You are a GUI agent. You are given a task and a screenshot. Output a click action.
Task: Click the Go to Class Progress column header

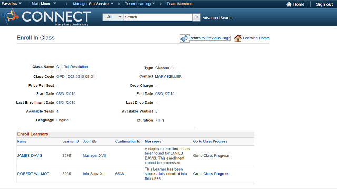[x=210, y=141]
